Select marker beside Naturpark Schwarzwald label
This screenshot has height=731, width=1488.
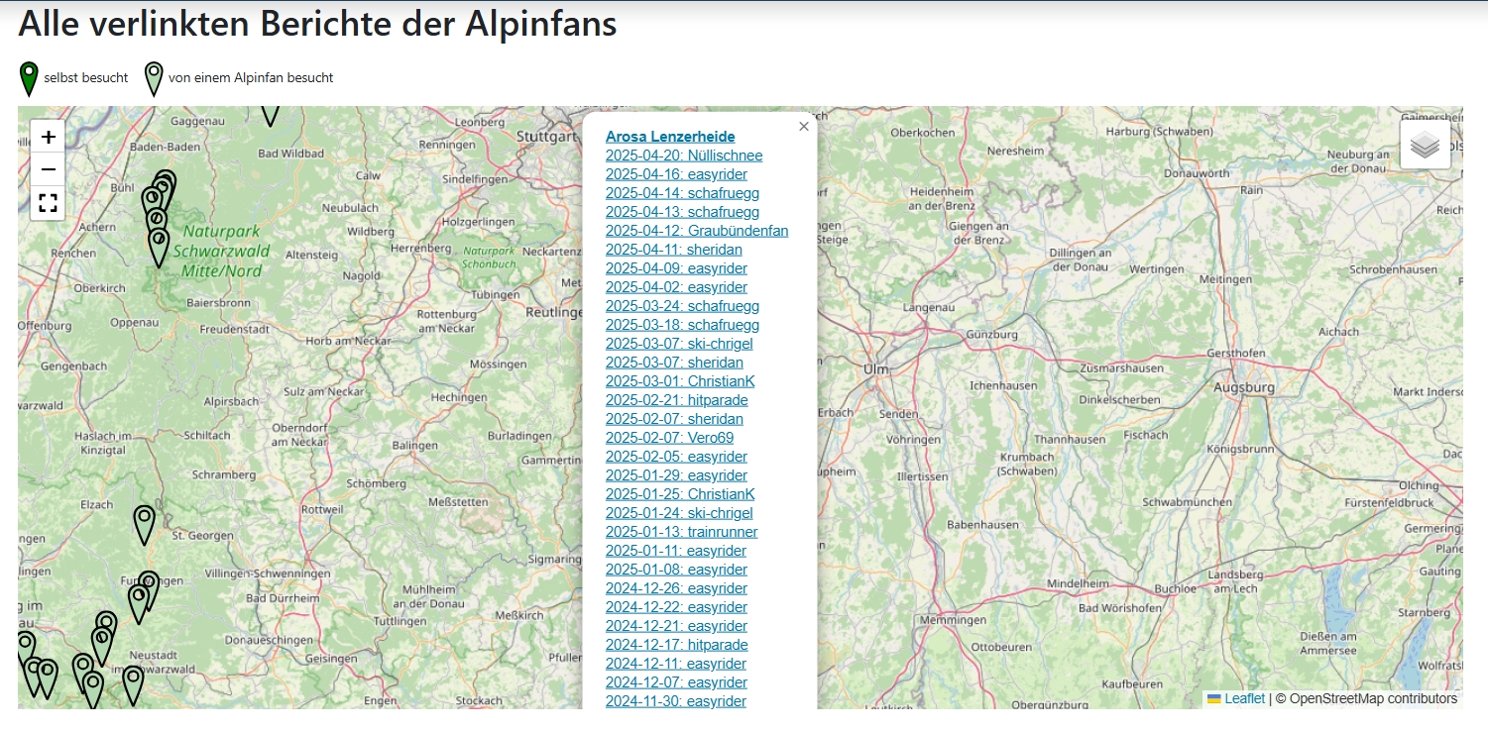(x=159, y=244)
